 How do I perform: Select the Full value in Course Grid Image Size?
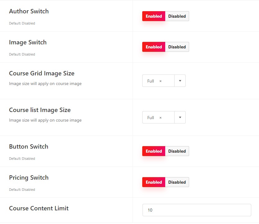coord(151,81)
